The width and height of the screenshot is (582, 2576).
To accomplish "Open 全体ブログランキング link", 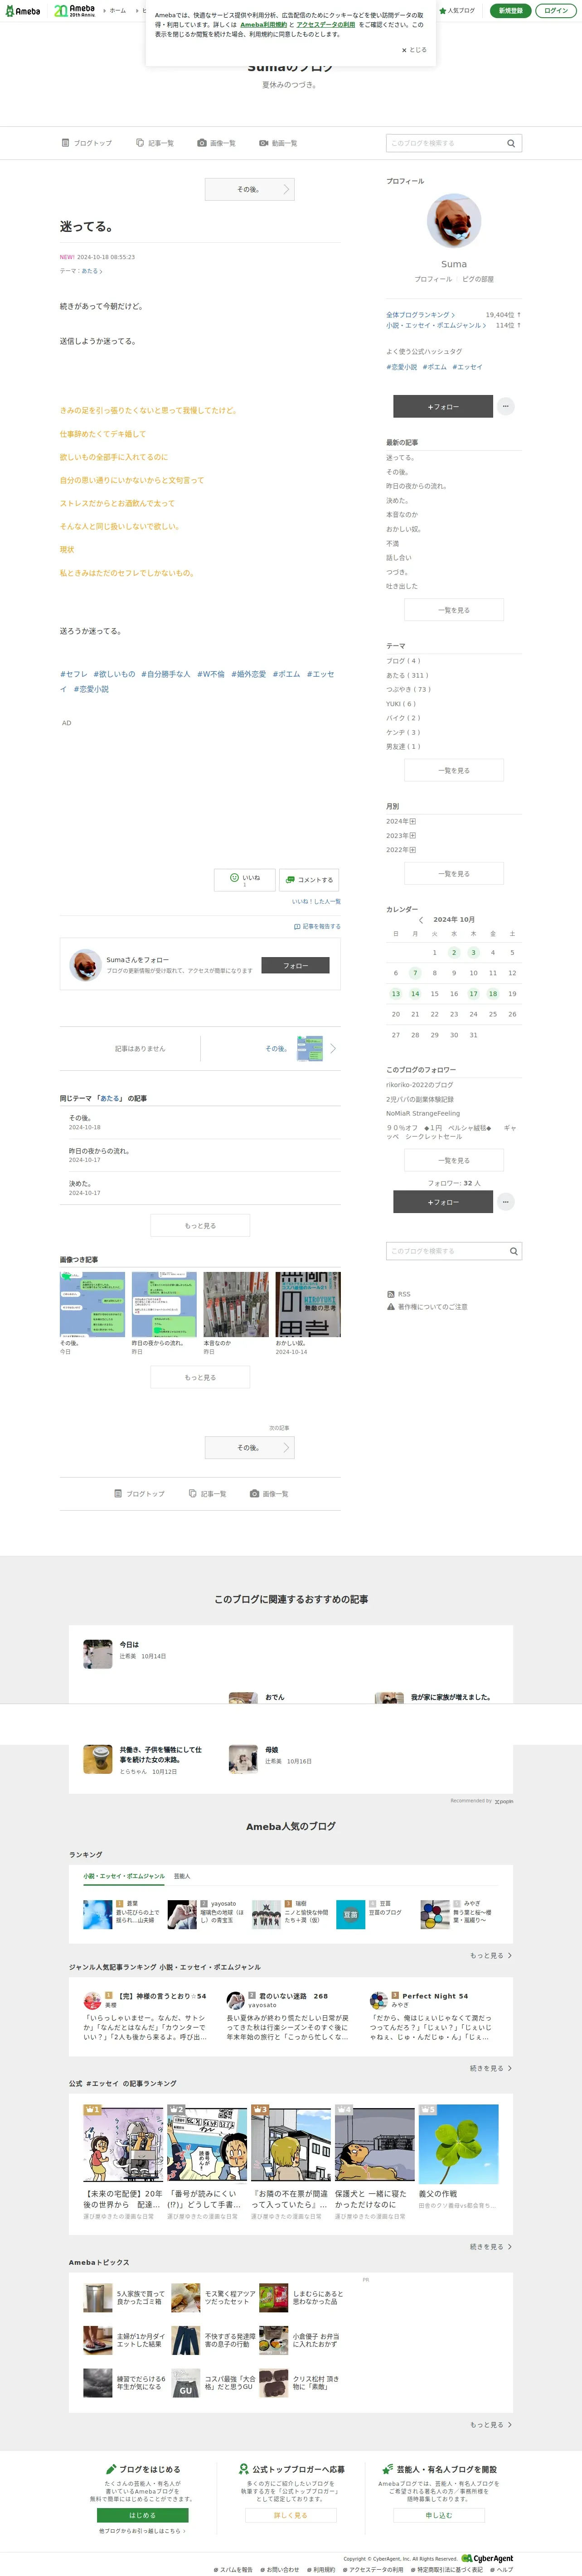I will [420, 314].
